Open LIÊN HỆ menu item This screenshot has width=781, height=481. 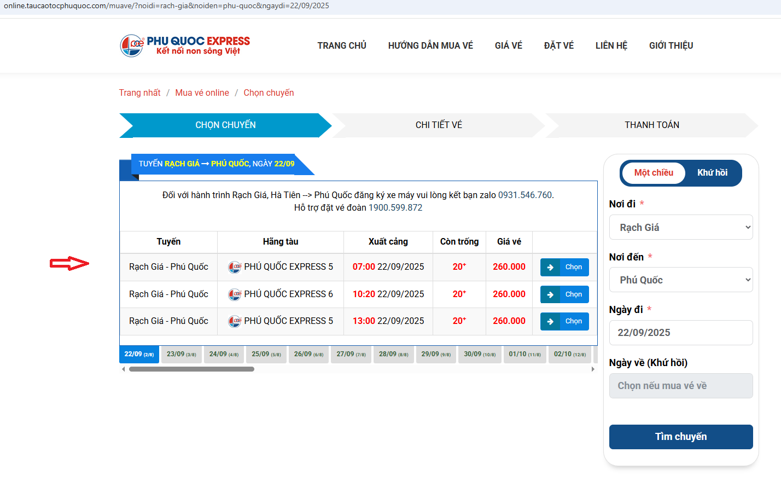coord(611,45)
